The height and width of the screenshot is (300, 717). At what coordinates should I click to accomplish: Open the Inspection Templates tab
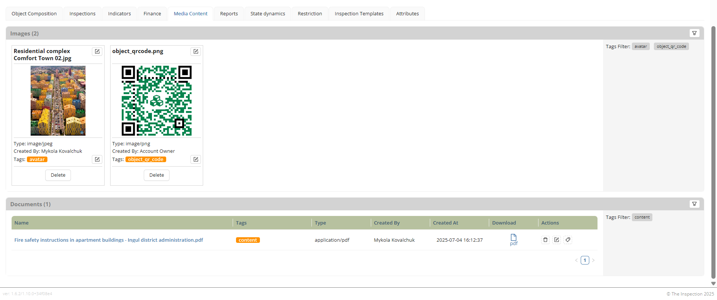[x=359, y=14]
